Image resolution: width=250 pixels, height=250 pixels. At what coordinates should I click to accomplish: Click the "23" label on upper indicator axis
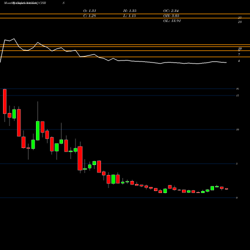coord(239,22)
